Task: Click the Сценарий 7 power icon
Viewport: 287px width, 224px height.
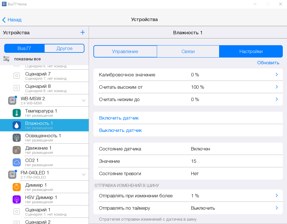Action: point(17,76)
